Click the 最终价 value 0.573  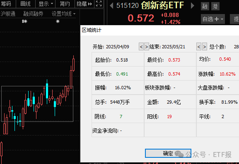(x=174, y=60)
